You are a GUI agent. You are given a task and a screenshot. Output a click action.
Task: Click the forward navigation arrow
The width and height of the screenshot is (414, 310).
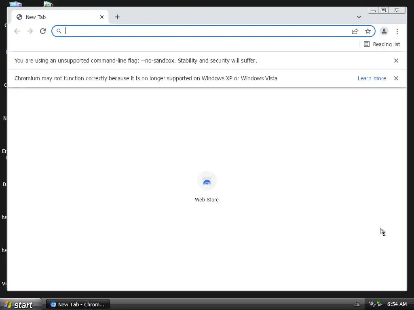[30, 31]
